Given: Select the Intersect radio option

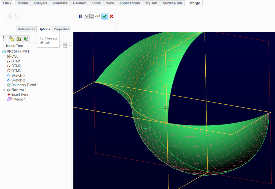Looking at the screenshot, I should click(42, 39).
